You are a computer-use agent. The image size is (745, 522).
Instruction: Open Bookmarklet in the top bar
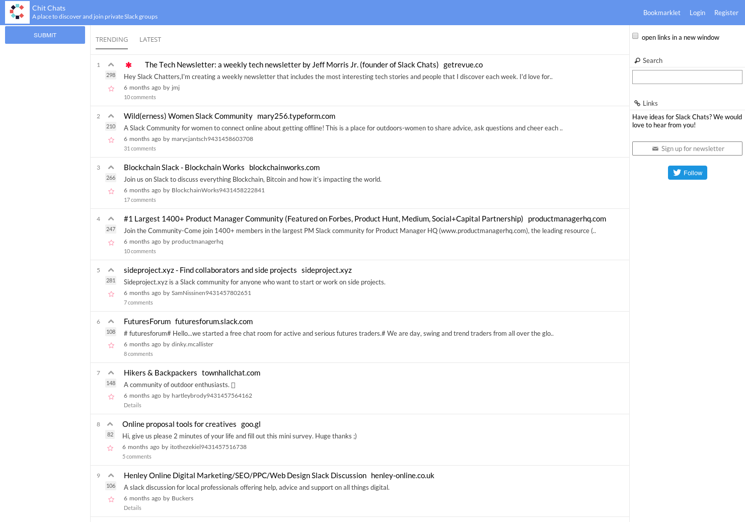[661, 13]
